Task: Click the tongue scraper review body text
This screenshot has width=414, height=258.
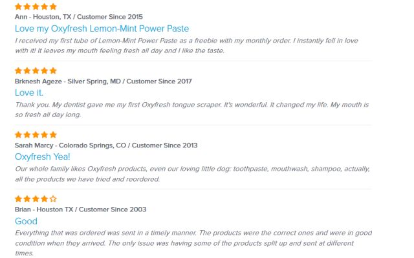Action: click(x=191, y=110)
